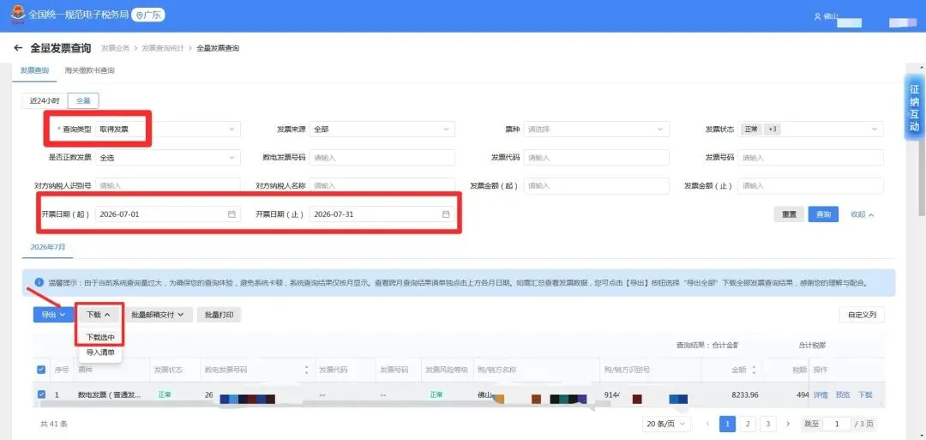This screenshot has width=926, height=440.
Task: Collapse the 下载 dropdown button
Action: [x=99, y=315]
